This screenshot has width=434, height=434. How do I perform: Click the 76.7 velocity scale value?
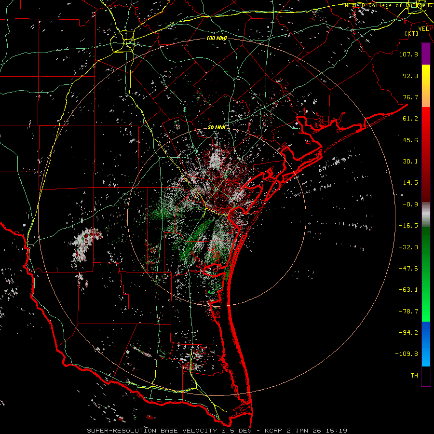coord(410,97)
